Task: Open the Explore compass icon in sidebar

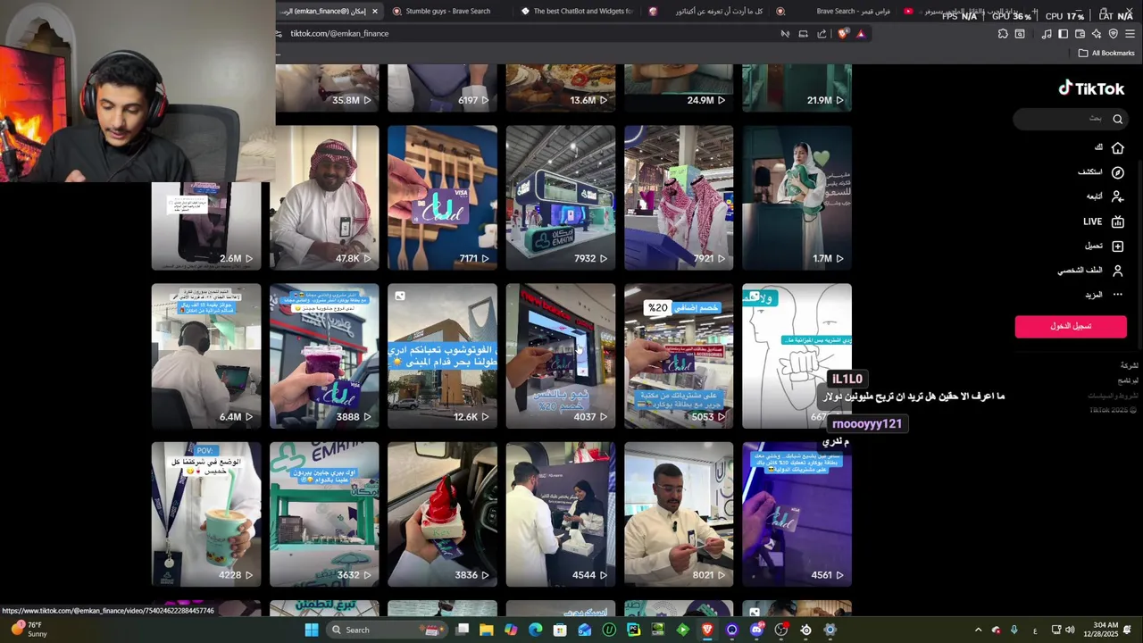Action: (1117, 172)
